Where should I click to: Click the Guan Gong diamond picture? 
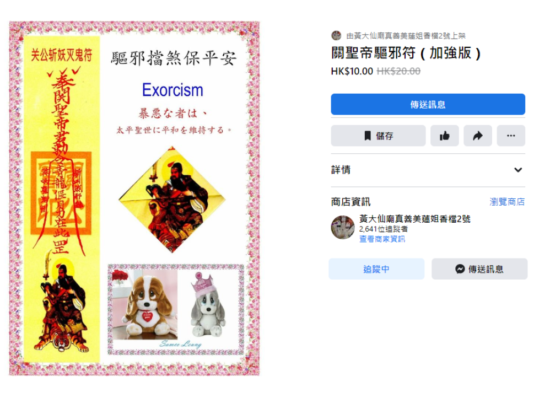172,200
